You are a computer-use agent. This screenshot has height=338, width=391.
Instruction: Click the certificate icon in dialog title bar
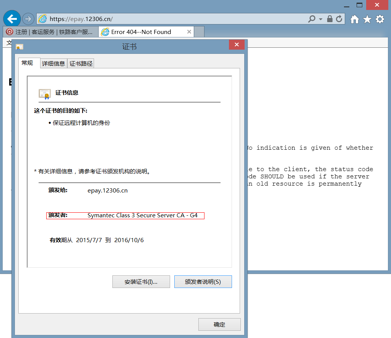point(19,47)
